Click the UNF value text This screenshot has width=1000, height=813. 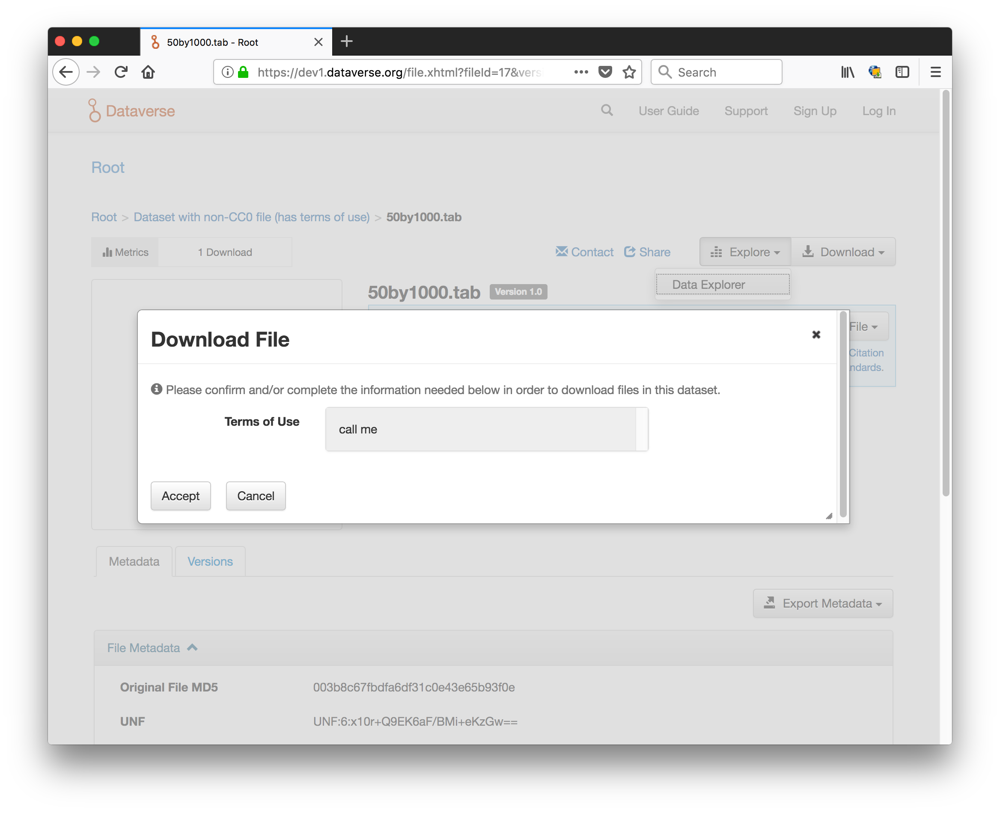(x=415, y=721)
